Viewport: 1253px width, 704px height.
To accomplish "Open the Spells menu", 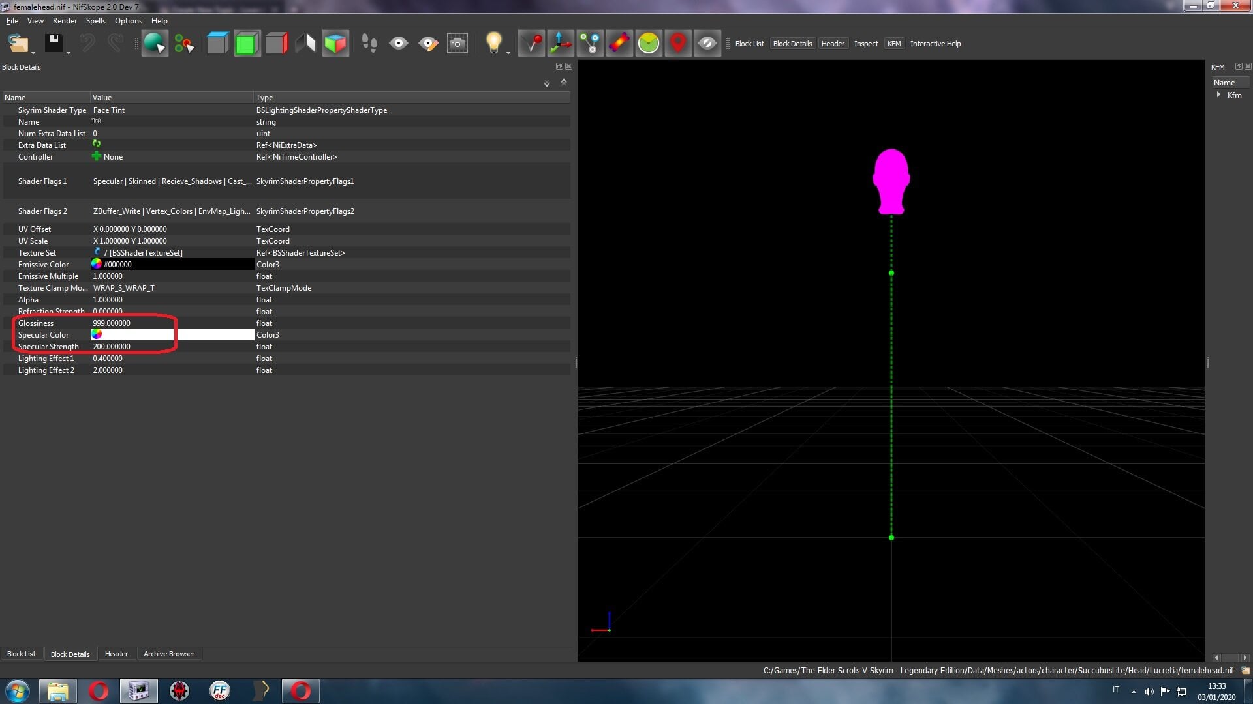I will tap(95, 21).
